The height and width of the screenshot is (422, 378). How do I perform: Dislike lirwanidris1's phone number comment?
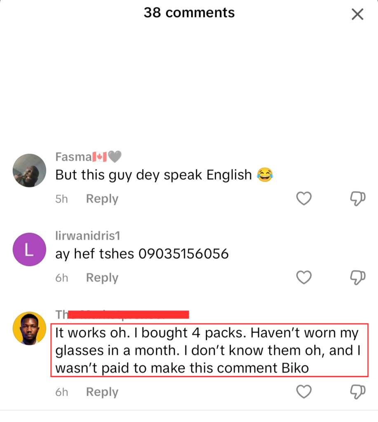(357, 277)
